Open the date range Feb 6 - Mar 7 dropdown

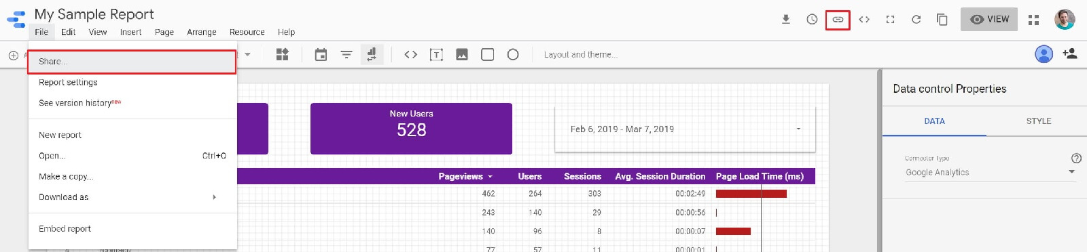(685, 129)
